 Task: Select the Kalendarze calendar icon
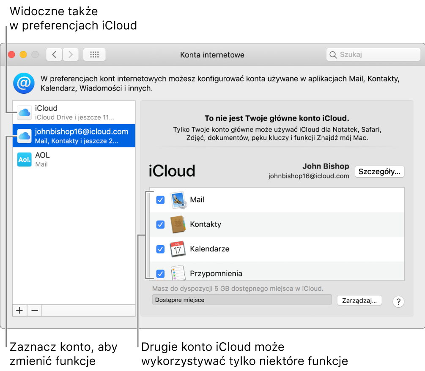(178, 249)
